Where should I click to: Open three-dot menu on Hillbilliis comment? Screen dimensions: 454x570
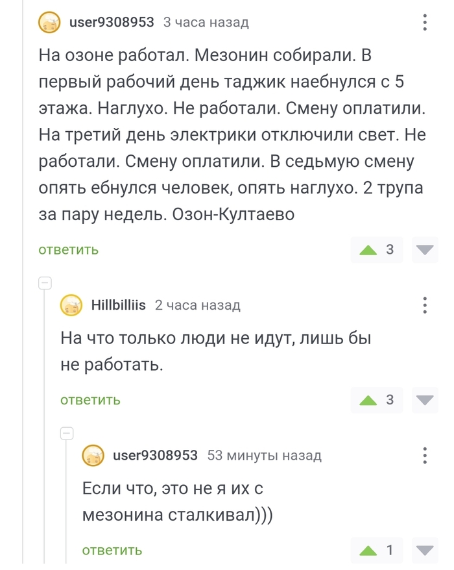click(425, 305)
